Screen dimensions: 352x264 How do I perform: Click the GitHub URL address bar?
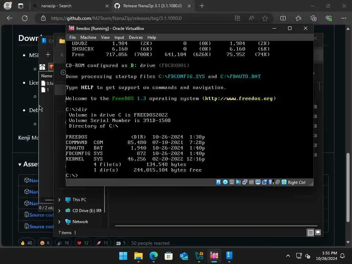[116, 18]
